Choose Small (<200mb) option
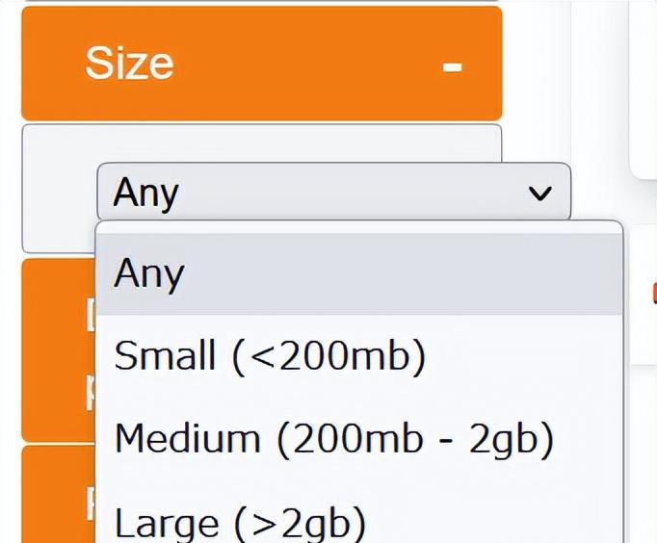Image resolution: width=657 pixels, height=543 pixels. click(270, 357)
